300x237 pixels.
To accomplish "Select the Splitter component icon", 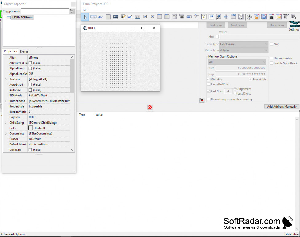I will pos(226,17).
